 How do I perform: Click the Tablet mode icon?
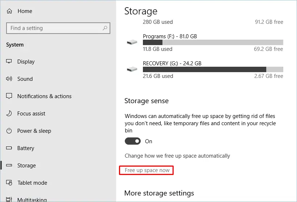click(9, 183)
